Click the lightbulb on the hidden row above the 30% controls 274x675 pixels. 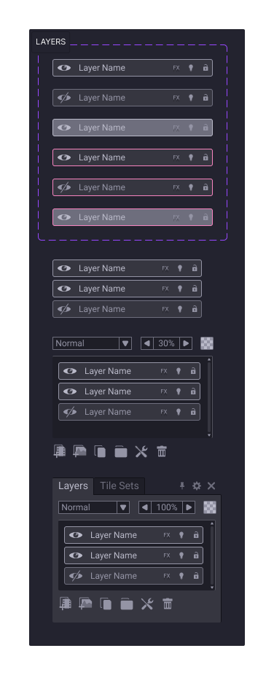[180, 309]
